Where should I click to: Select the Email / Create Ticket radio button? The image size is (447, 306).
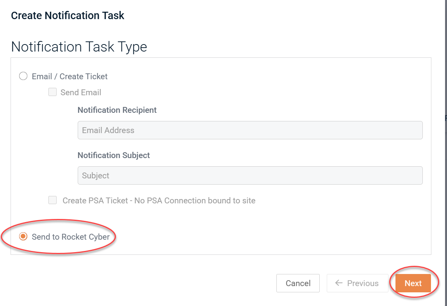point(23,76)
